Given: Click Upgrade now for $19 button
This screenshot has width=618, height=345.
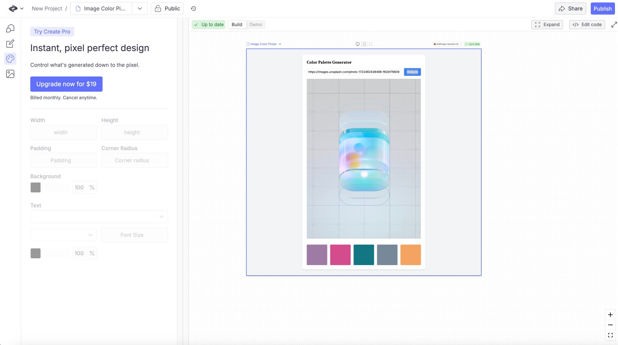Looking at the screenshot, I should [66, 84].
